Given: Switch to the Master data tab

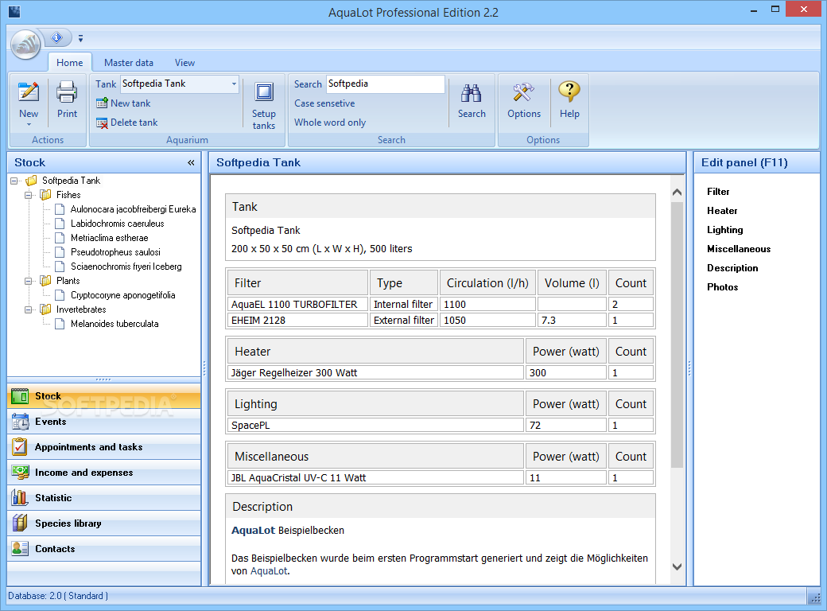Looking at the screenshot, I should (x=129, y=62).
